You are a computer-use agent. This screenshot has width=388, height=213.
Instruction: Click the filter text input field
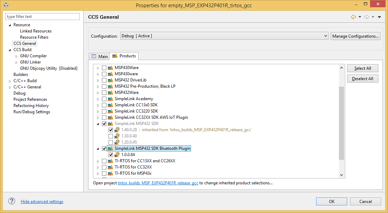click(x=42, y=17)
